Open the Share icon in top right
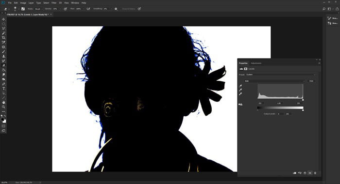340x184 pixels. 337,9
